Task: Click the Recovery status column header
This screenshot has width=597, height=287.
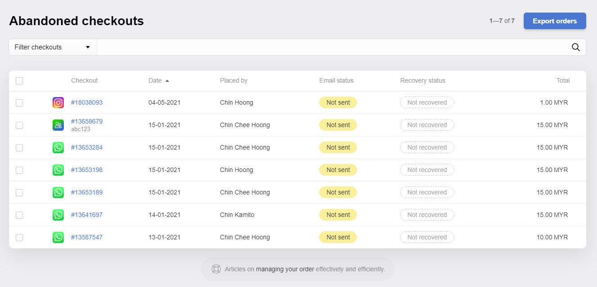Action: [x=423, y=81]
